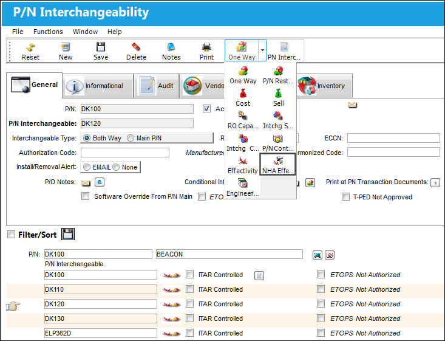Click the ECCN input field
Viewport: 445px width, 341px height.
click(393, 138)
